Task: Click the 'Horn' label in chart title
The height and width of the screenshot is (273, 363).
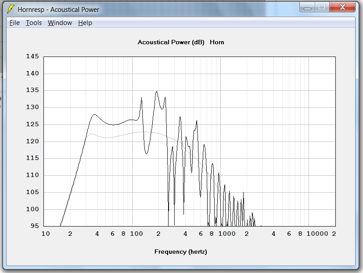Action: click(x=217, y=43)
